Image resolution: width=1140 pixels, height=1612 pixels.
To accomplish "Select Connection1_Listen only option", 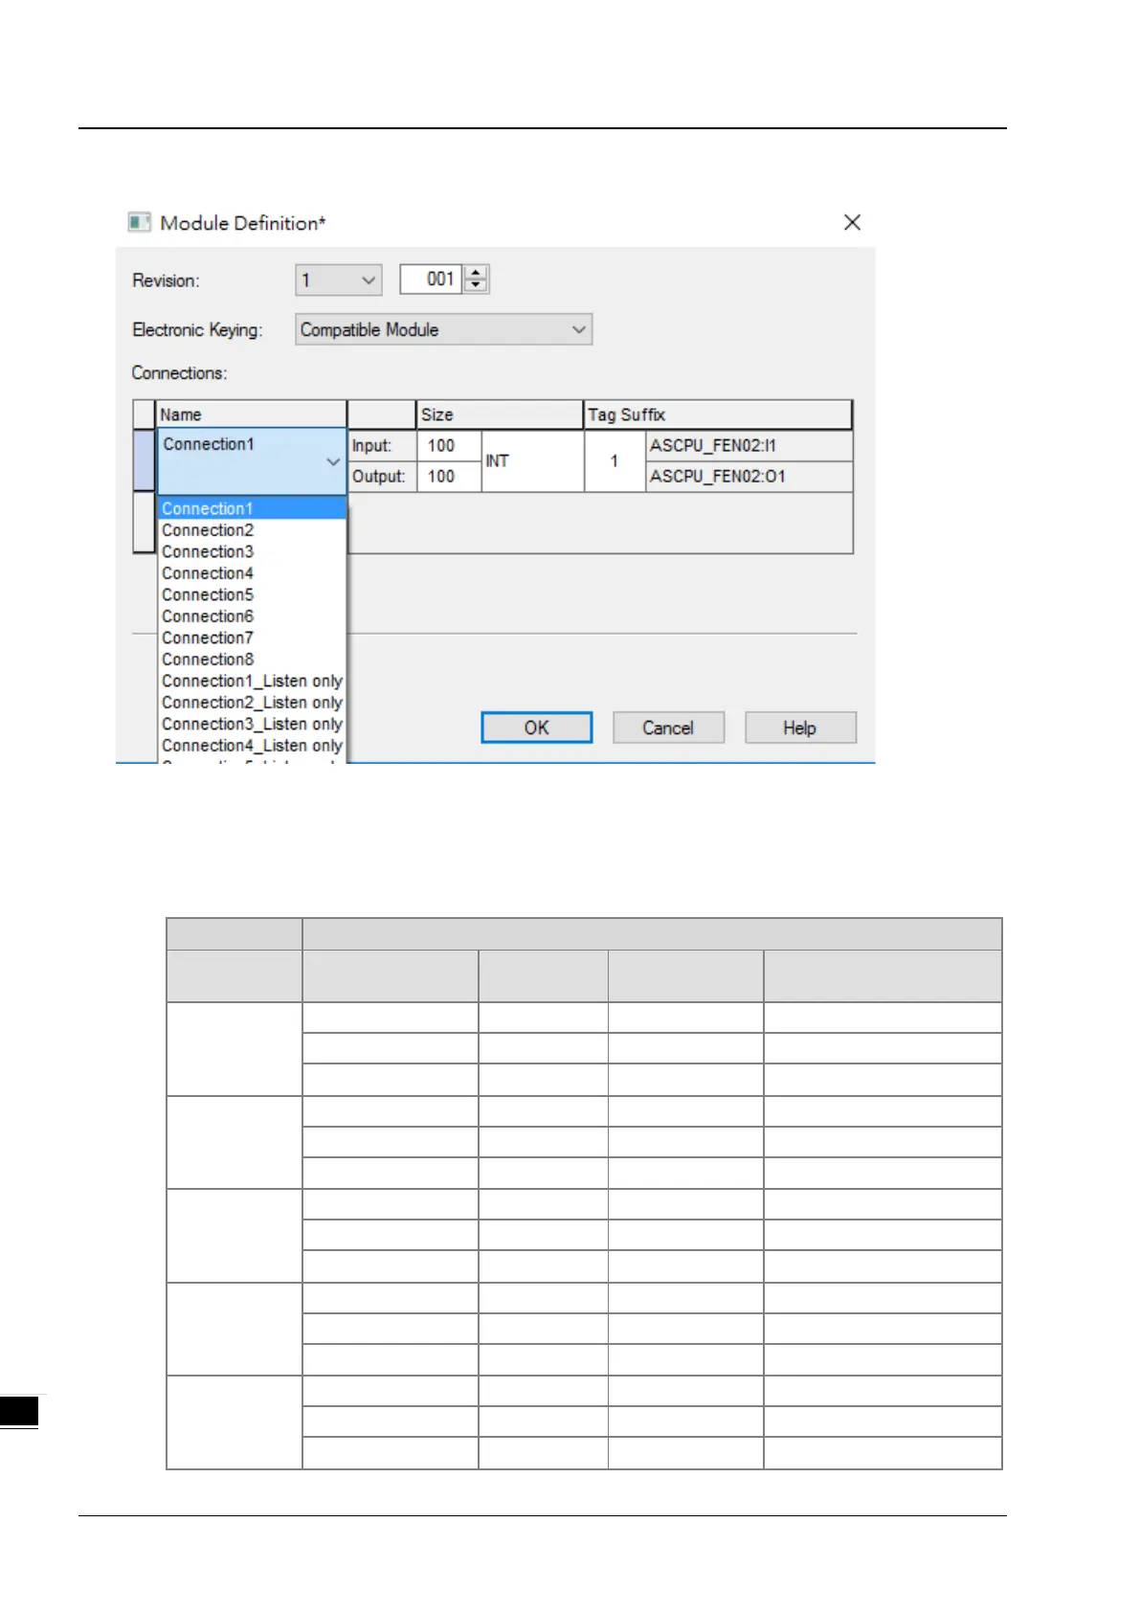I will (x=252, y=681).
